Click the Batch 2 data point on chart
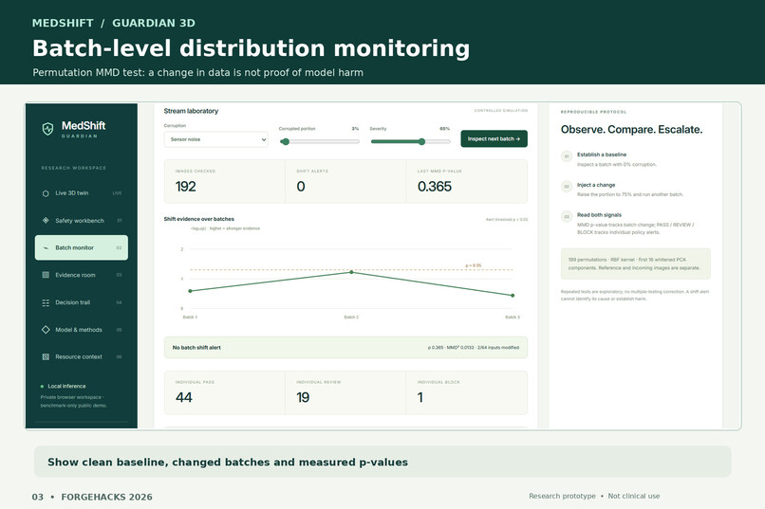765x509 pixels. point(351,272)
